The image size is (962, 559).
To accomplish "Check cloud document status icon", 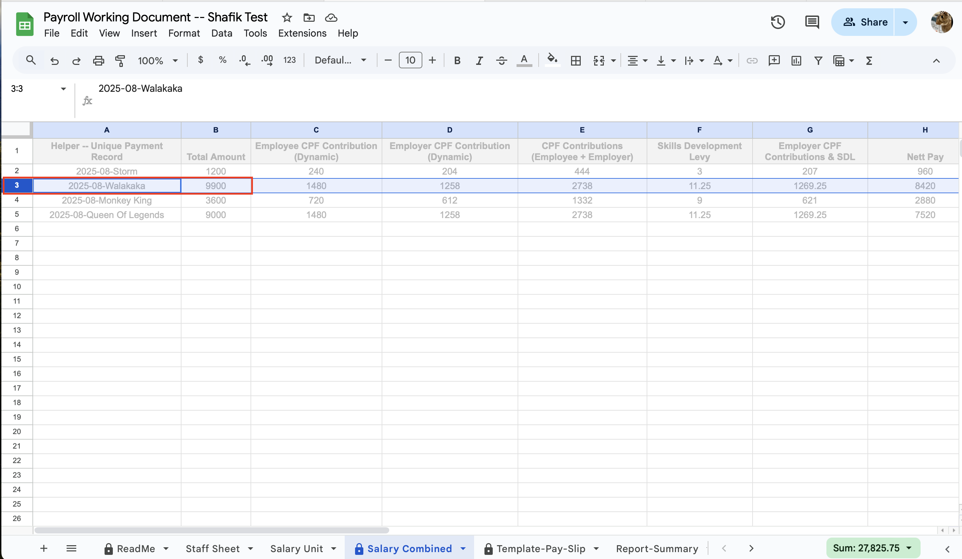I will coord(331,18).
